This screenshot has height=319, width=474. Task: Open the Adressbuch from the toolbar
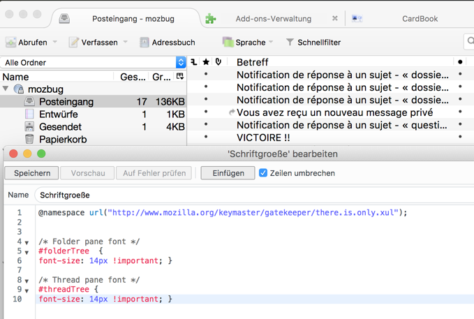(168, 43)
